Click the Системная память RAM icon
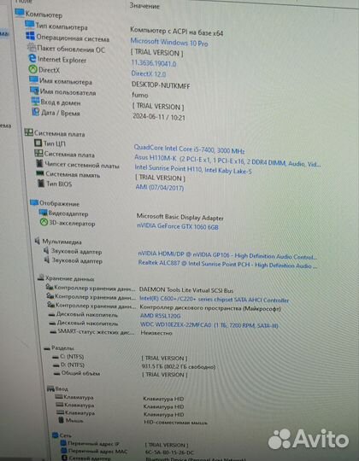359x461 pixels. tap(39, 173)
